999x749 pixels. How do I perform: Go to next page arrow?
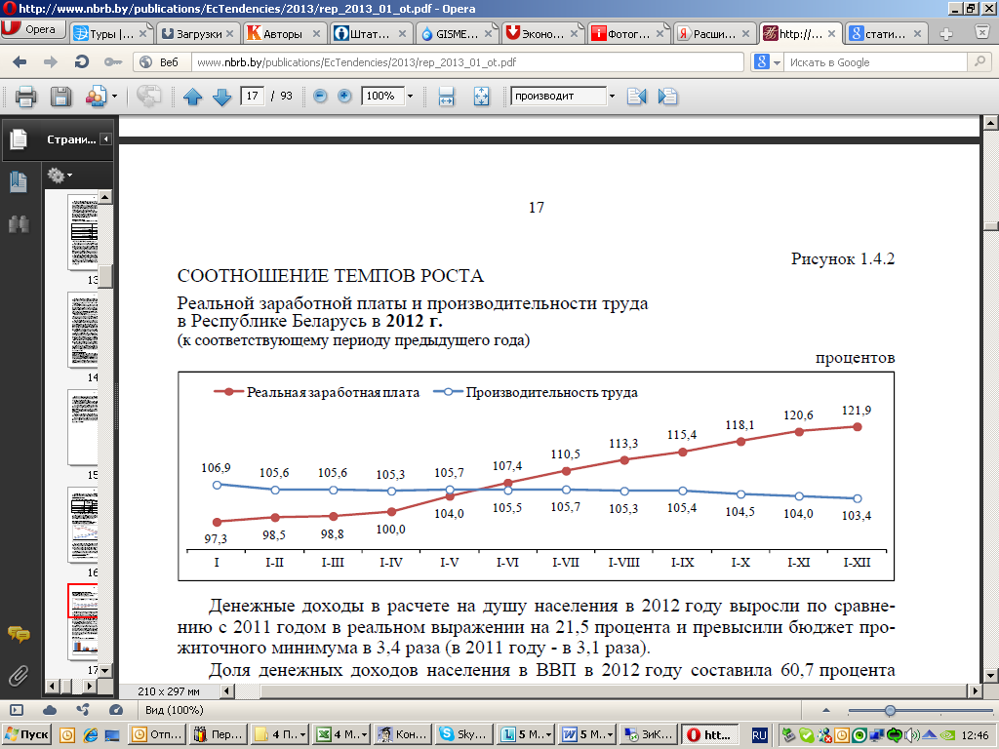tap(221, 97)
